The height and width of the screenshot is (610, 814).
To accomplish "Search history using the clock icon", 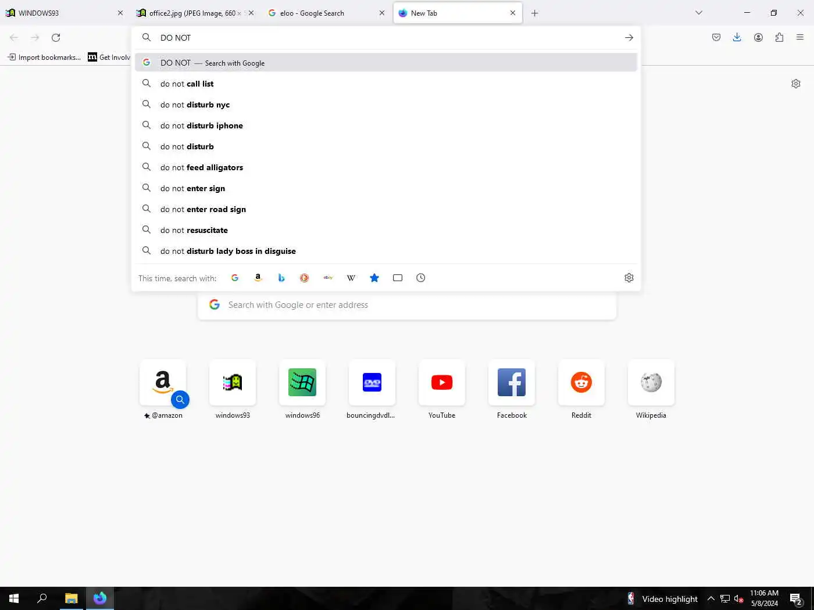I will 421,278.
